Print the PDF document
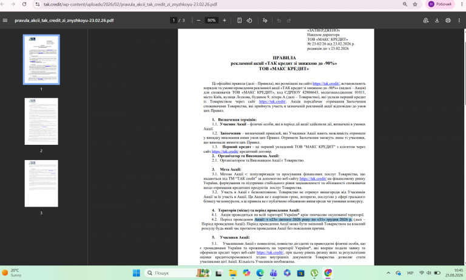Viewport: 466px width, 280px height. (448, 21)
